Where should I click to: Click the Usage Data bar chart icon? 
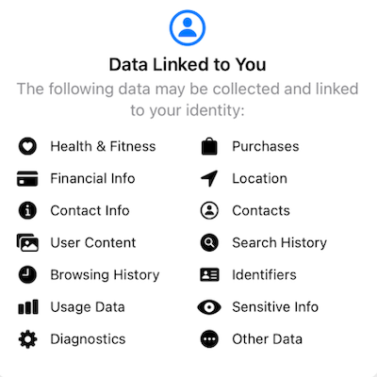pyautogui.click(x=28, y=307)
